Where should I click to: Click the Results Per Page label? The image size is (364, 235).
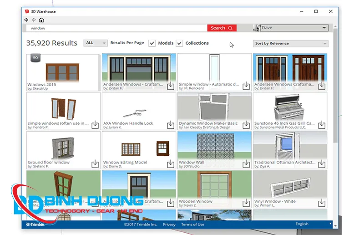pos(127,43)
